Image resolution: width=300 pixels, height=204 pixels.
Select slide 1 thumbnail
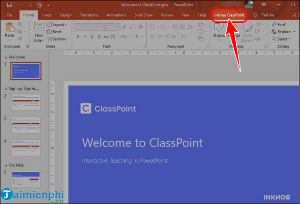coord(26,71)
